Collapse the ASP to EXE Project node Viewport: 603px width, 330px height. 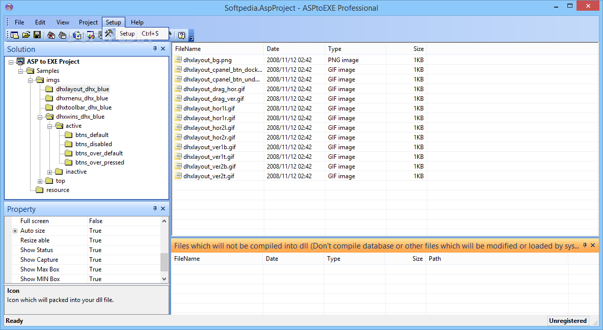pos(11,62)
